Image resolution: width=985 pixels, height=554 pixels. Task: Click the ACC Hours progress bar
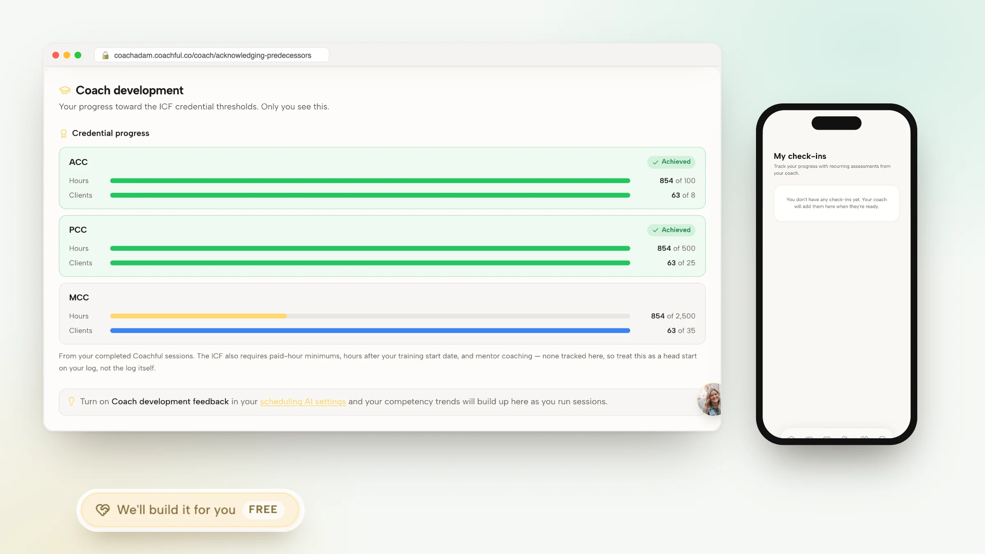370,181
